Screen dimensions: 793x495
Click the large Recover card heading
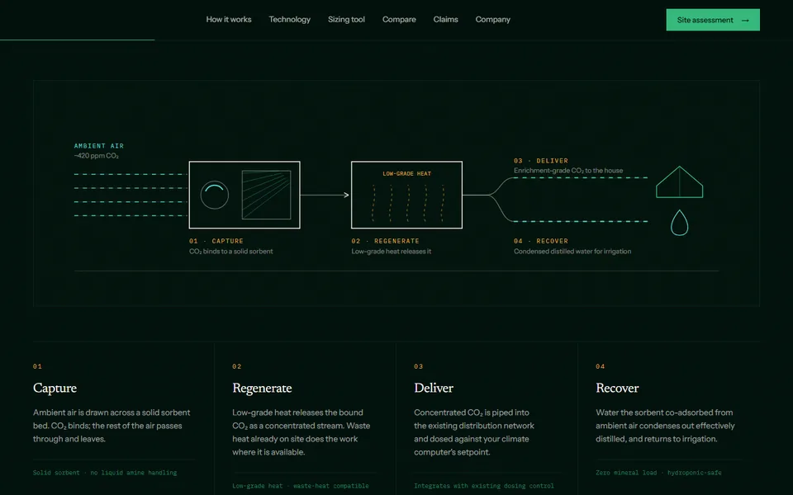[617, 388]
